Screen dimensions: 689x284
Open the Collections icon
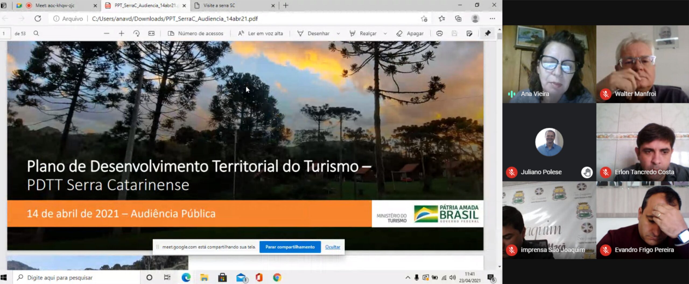click(458, 19)
